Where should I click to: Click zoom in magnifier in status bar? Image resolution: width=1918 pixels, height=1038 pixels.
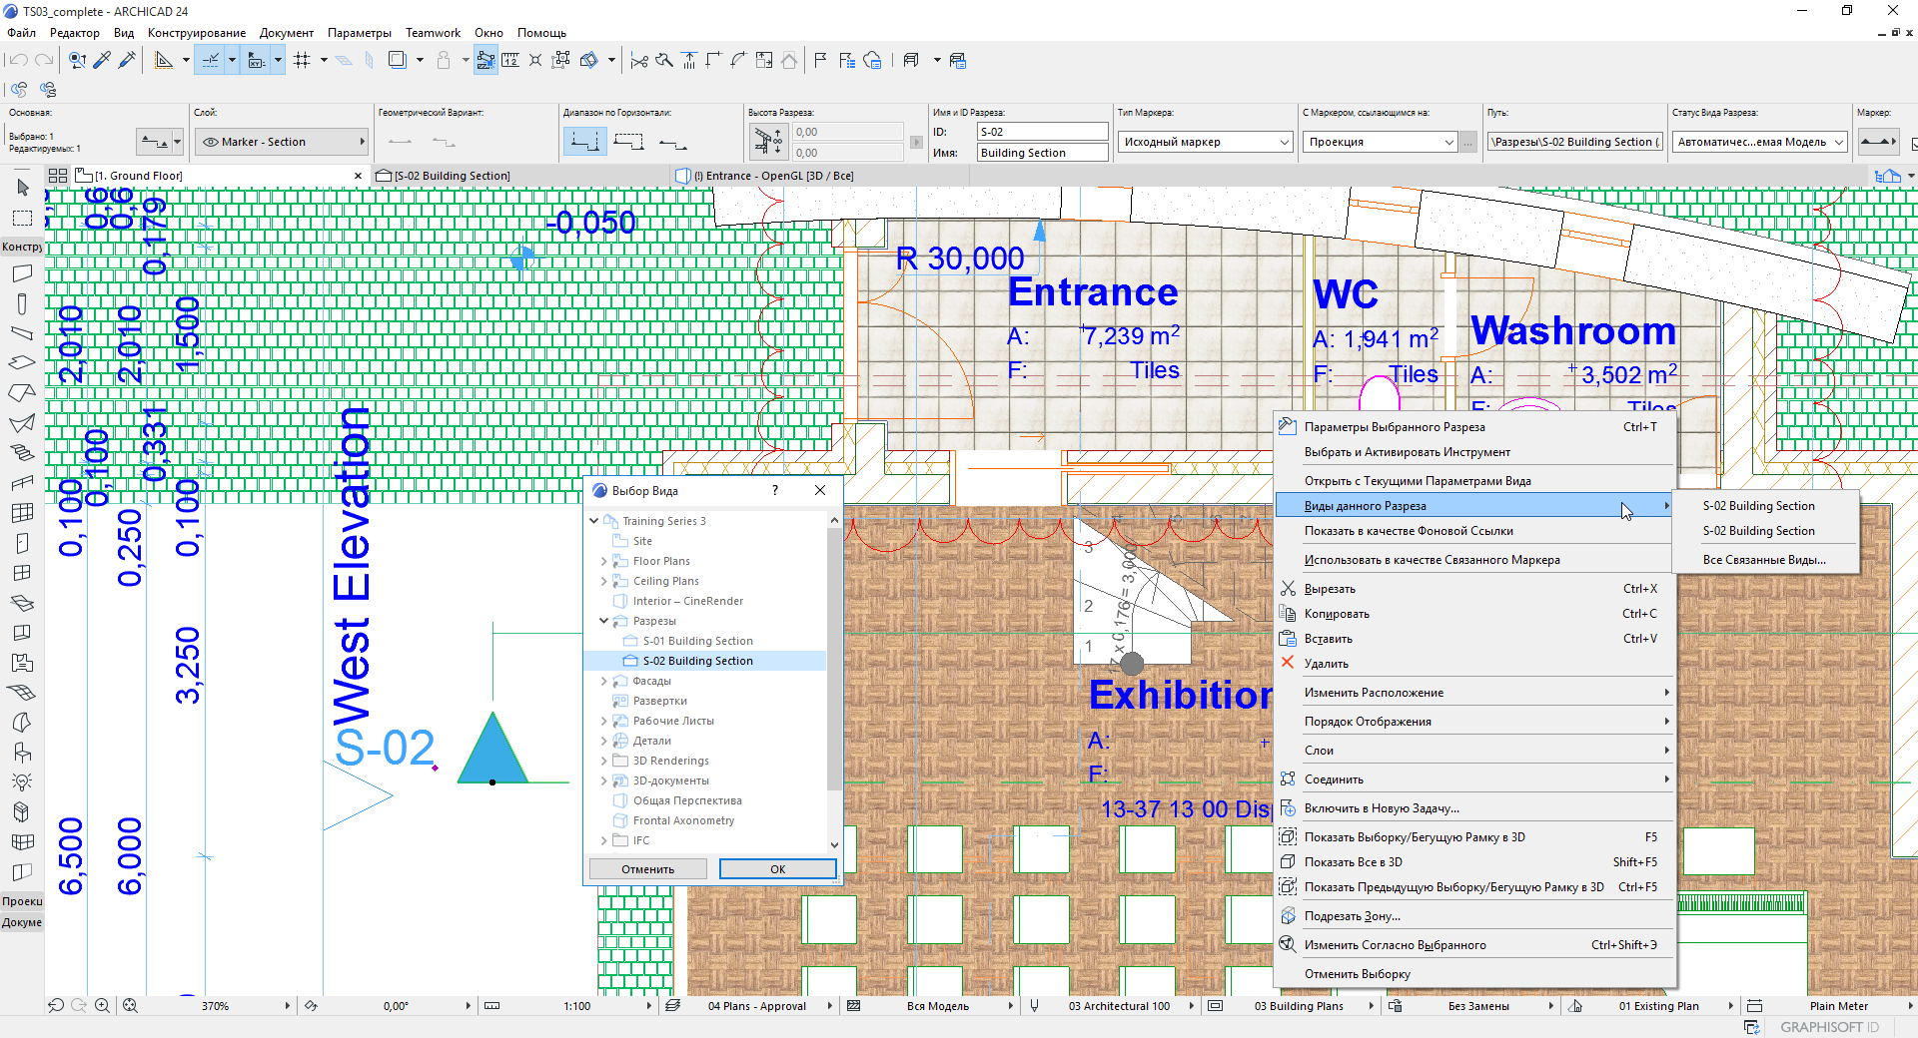pos(102,1006)
